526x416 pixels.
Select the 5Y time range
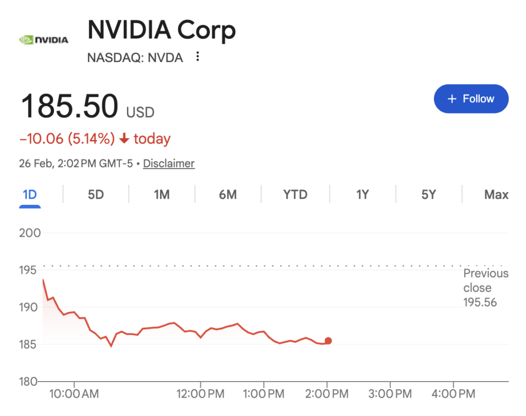(x=429, y=195)
